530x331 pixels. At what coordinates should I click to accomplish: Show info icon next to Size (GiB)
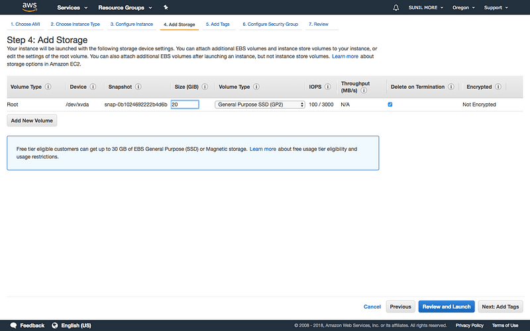tap(205, 87)
